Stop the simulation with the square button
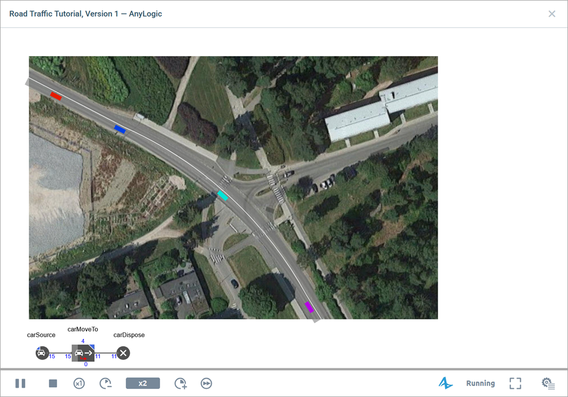568x397 pixels. [53, 383]
